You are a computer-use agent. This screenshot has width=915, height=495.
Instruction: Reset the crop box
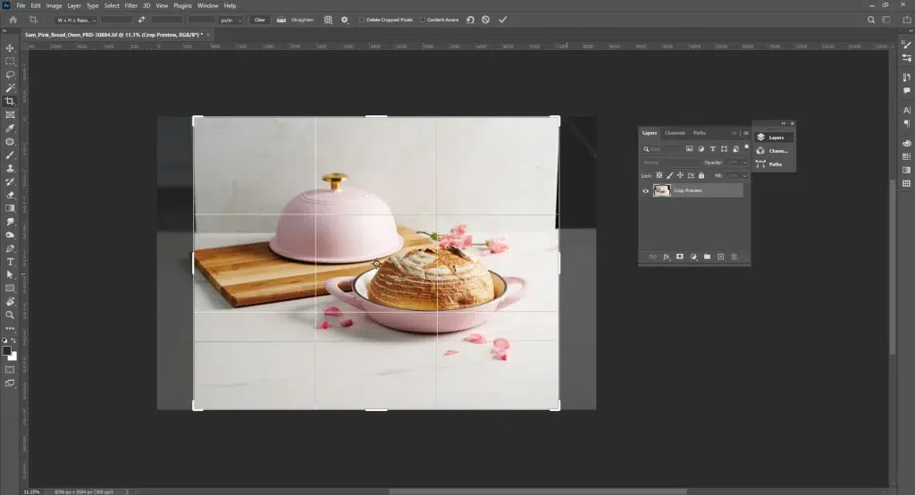click(x=470, y=20)
